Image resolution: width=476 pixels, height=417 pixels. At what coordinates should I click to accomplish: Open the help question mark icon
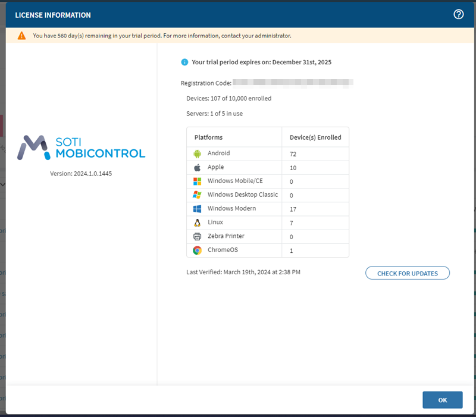pyautogui.click(x=458, y=14)
